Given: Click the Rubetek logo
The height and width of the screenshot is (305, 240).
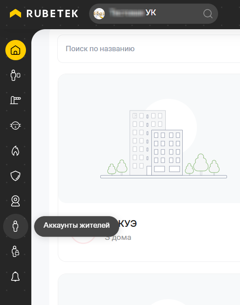Looking at the screenshot, I should tap(44, 13).
